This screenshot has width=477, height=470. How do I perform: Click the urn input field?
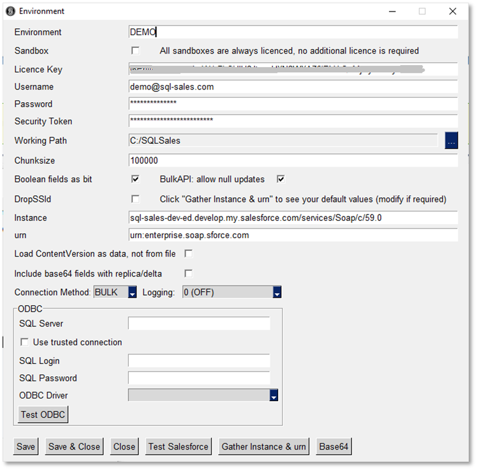click(x=293, y=235)
